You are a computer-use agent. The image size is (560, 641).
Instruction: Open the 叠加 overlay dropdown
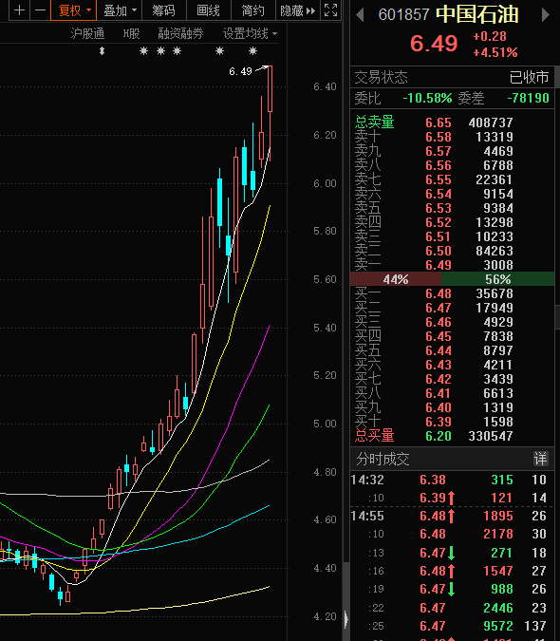pyautogui.click(x=120, y=10)
